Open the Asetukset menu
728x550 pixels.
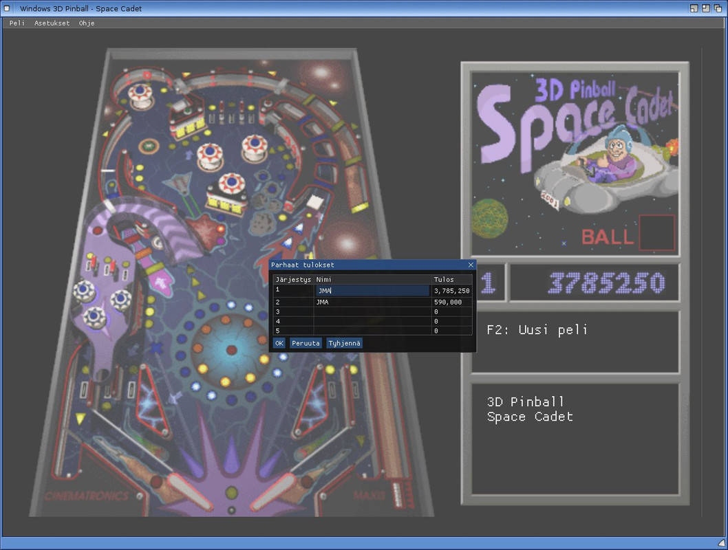coord(52,23)
